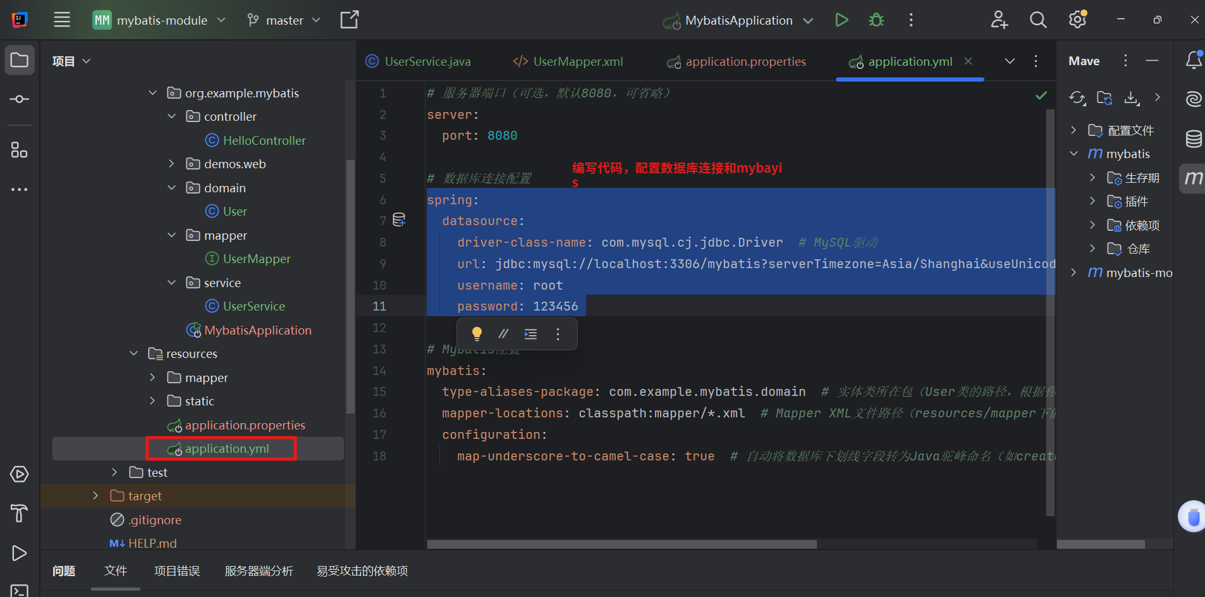Open the 文件 problems tab
The image size is (1205, 597).
[116, 571]
